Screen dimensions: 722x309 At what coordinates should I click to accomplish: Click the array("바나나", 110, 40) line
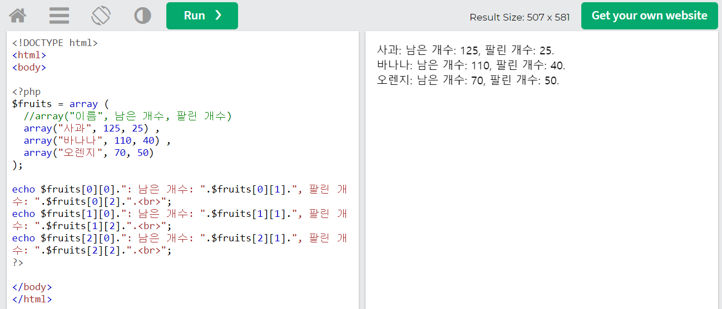click(x=97, y=140)
